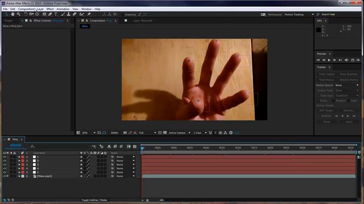Expand layer 1 properties triangle

19,157
